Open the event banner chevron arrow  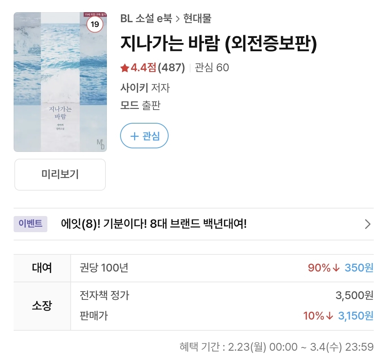coord(368,224)
